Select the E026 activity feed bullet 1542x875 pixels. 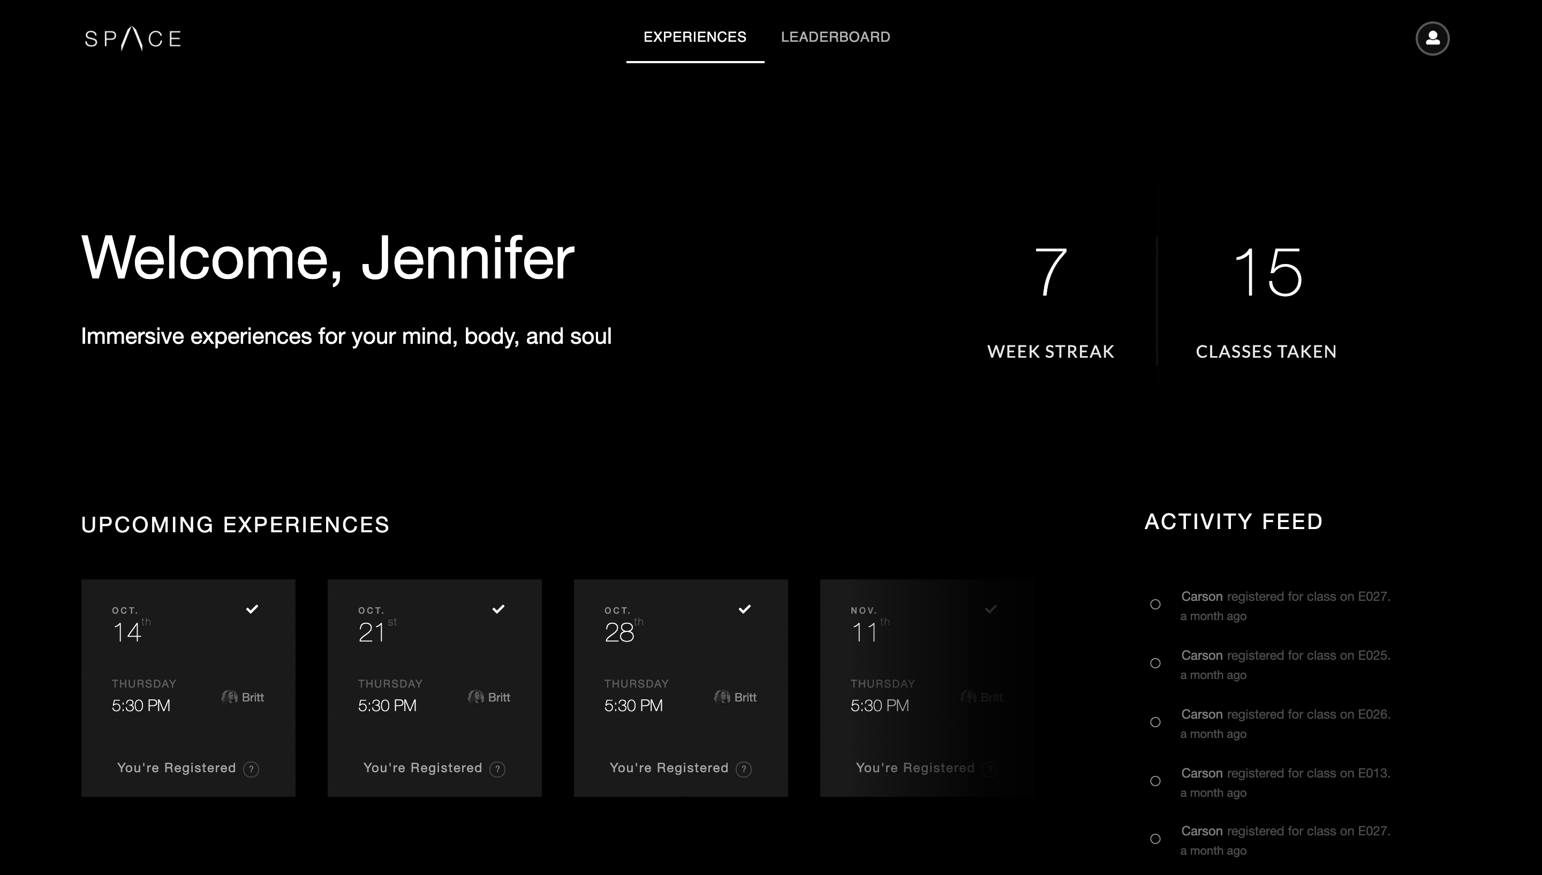pyautogui.click(x=1155, y=722)
